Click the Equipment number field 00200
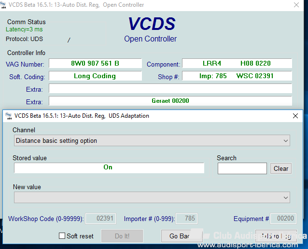The height and width of the screenshot is (249, 308). click(x=283, y=219)
